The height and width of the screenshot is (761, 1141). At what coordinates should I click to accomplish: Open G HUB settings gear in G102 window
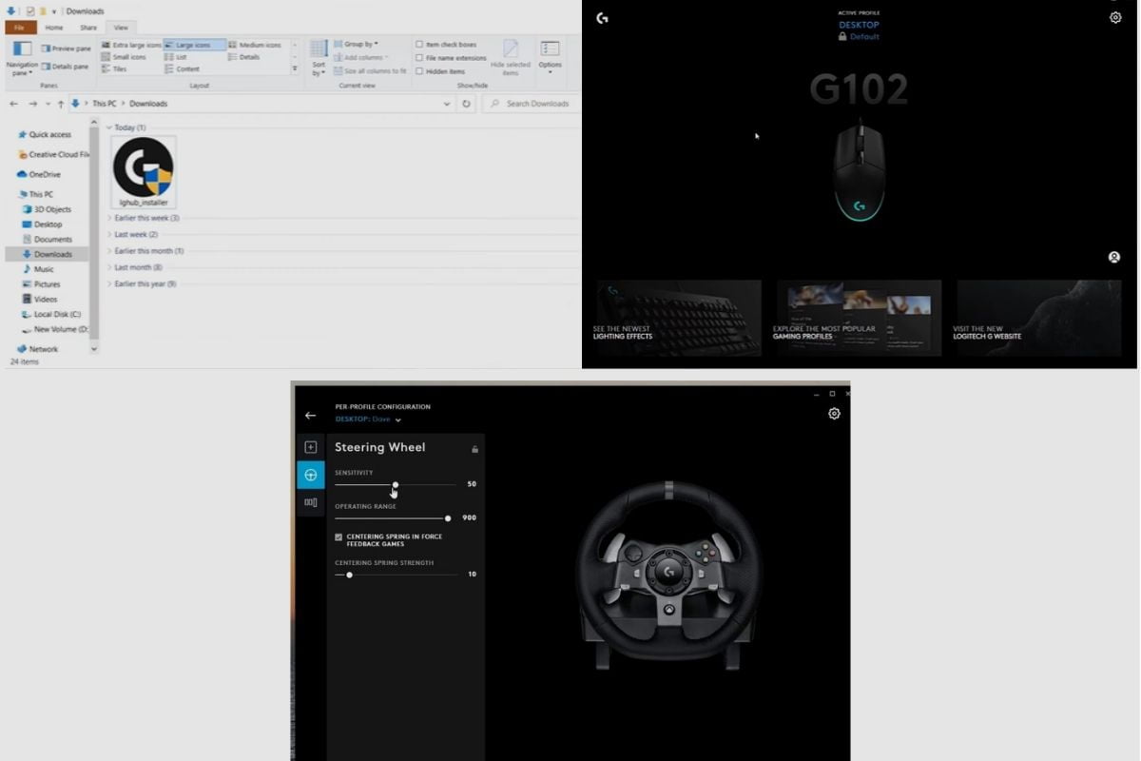1114,17
